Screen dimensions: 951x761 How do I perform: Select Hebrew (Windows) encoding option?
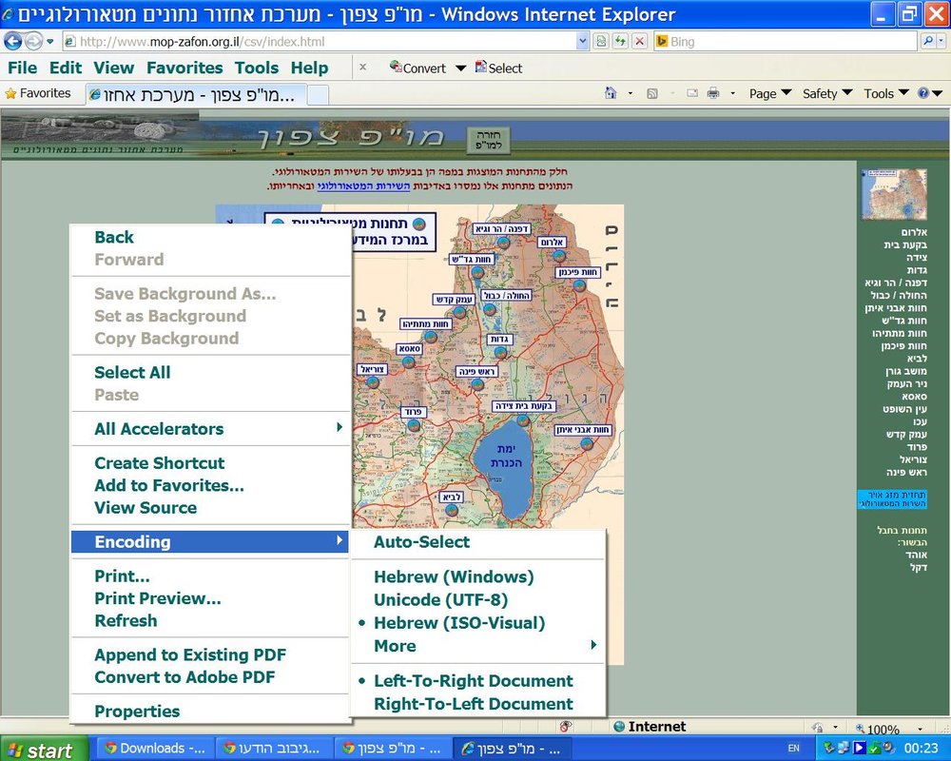tap(454, 577)
